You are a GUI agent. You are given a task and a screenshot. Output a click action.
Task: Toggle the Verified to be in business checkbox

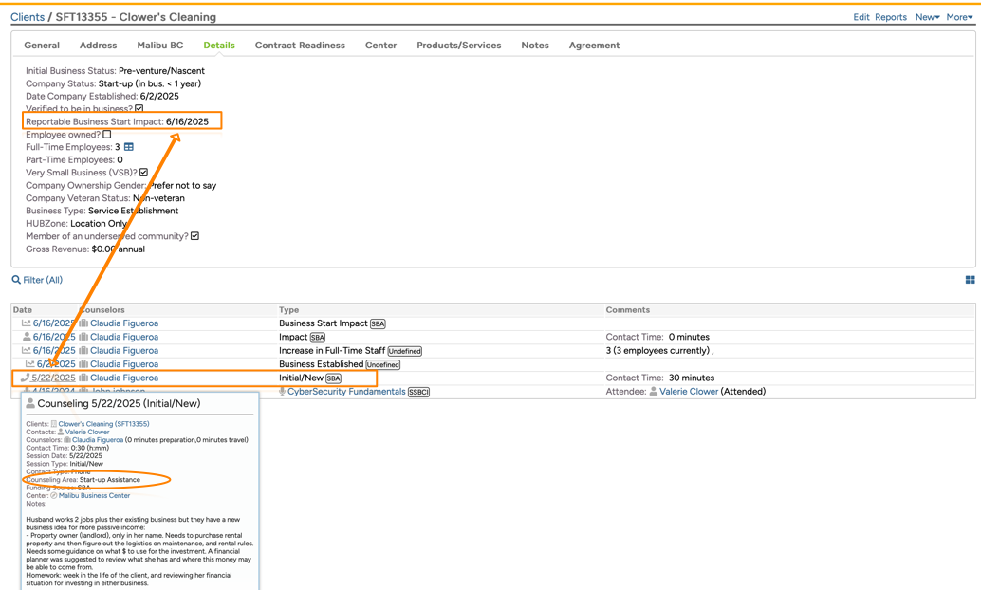139,109
